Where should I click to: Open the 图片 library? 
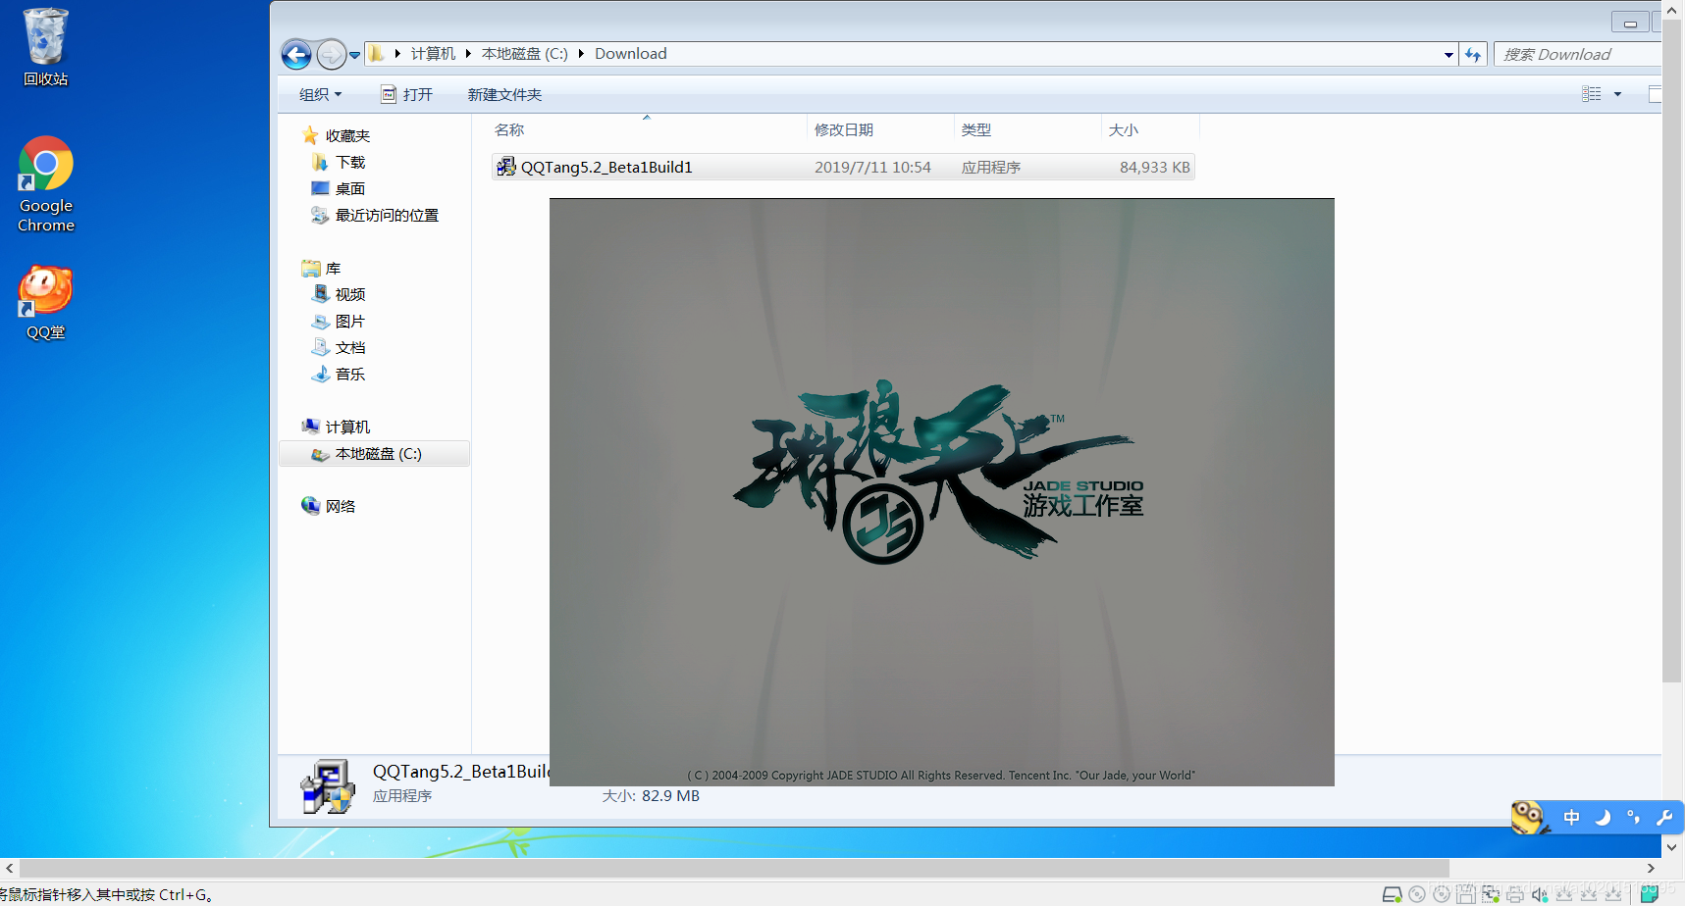pyautogui.click(x=349, y=321)
